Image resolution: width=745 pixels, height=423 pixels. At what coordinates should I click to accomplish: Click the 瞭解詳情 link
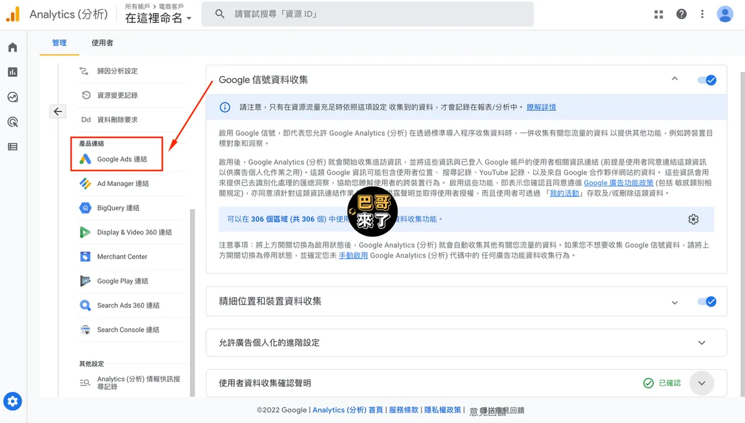[x=541, y=107]
